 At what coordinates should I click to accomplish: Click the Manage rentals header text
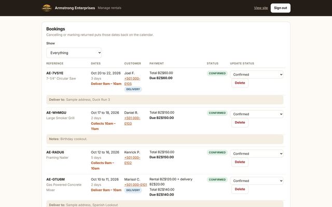click(109, 8)
